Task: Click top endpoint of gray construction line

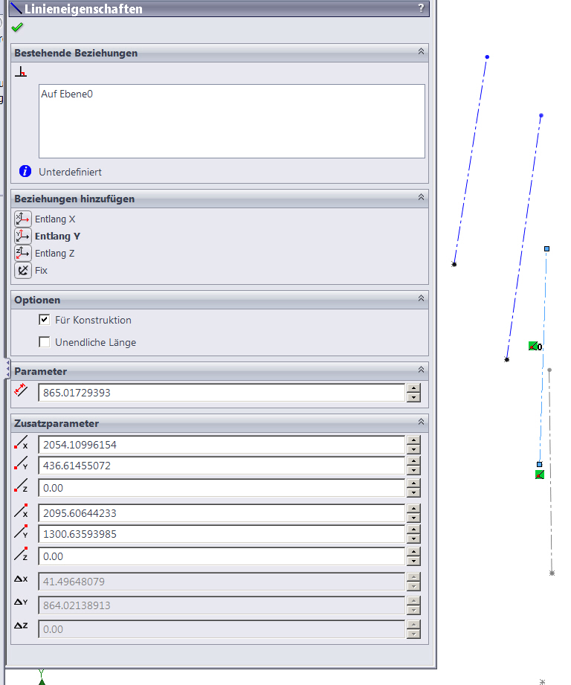Action: 549,370
